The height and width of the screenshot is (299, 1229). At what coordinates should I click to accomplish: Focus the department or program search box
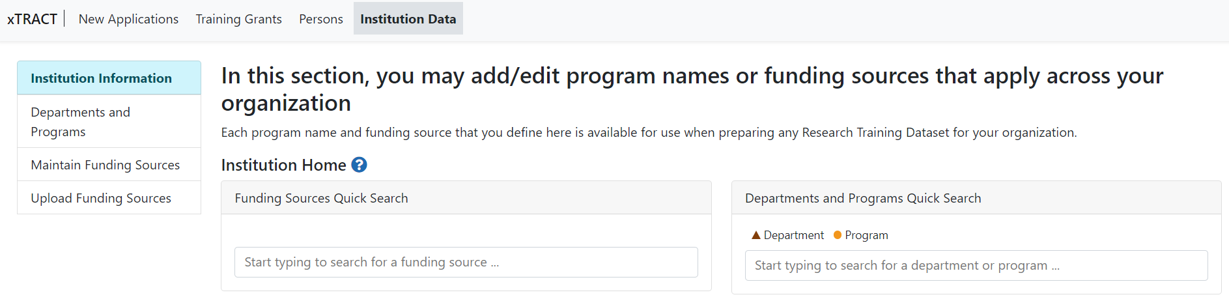click(x=976, y=265)
